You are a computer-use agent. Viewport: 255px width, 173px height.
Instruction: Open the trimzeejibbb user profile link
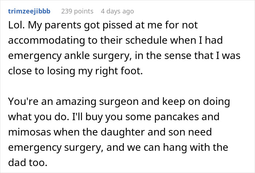29,11
